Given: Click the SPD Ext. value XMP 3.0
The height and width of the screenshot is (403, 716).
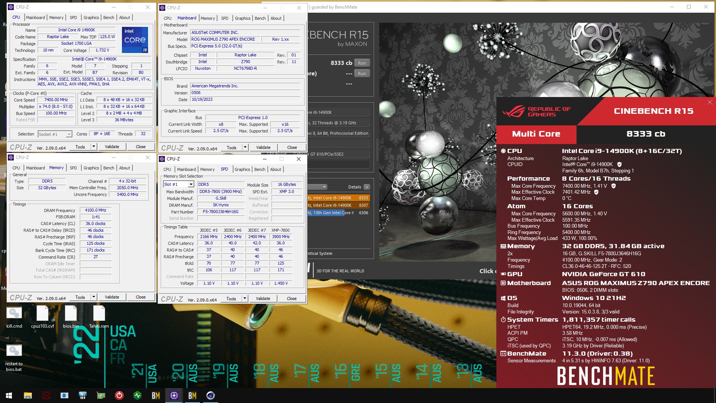Looking at the screenshot, I should pos(287,192).
